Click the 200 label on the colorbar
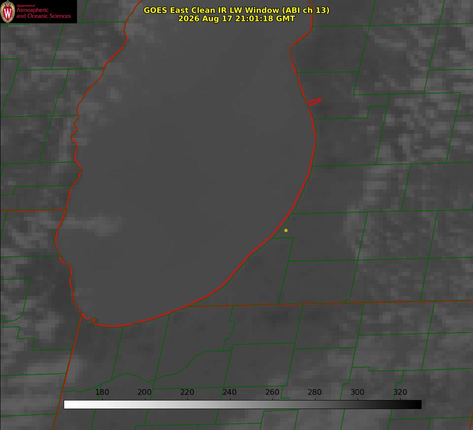Screen dimensions: 473x430 click(145, 392)
